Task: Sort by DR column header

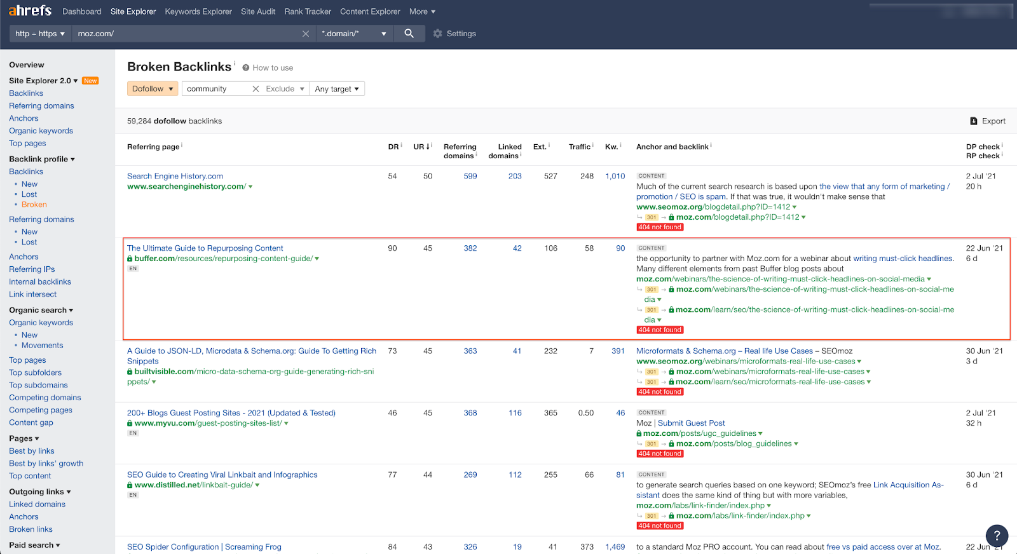Action: (393, 147)
